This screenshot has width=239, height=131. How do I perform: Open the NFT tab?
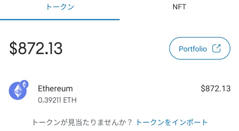[x=179, y=7]
